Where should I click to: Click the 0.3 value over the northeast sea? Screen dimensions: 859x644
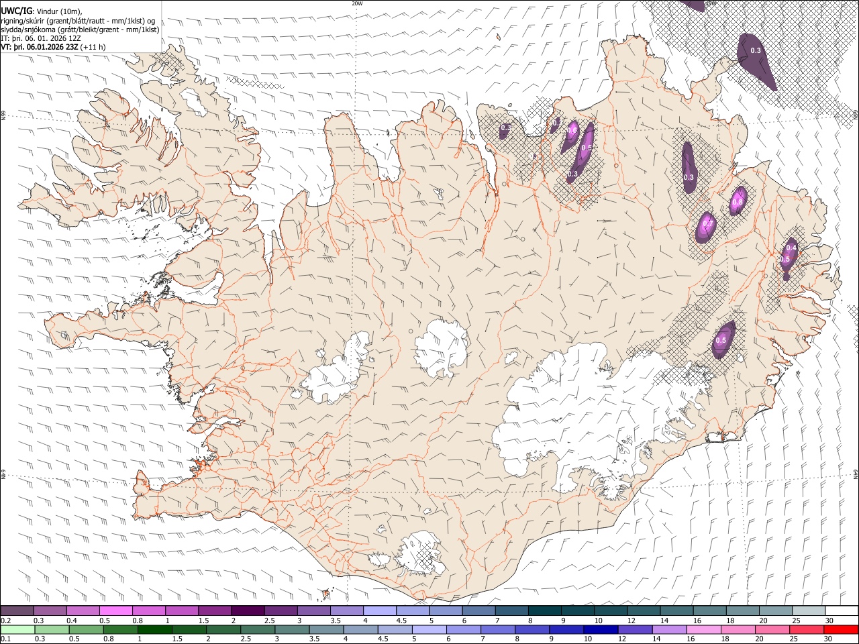coord(756,50)
